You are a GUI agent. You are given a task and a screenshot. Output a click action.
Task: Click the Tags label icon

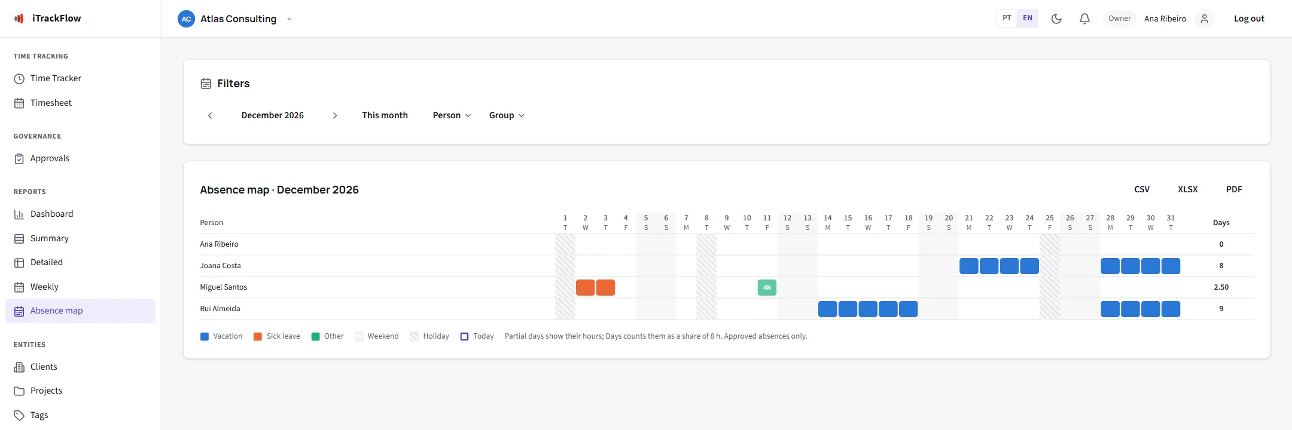coord(19,415)
